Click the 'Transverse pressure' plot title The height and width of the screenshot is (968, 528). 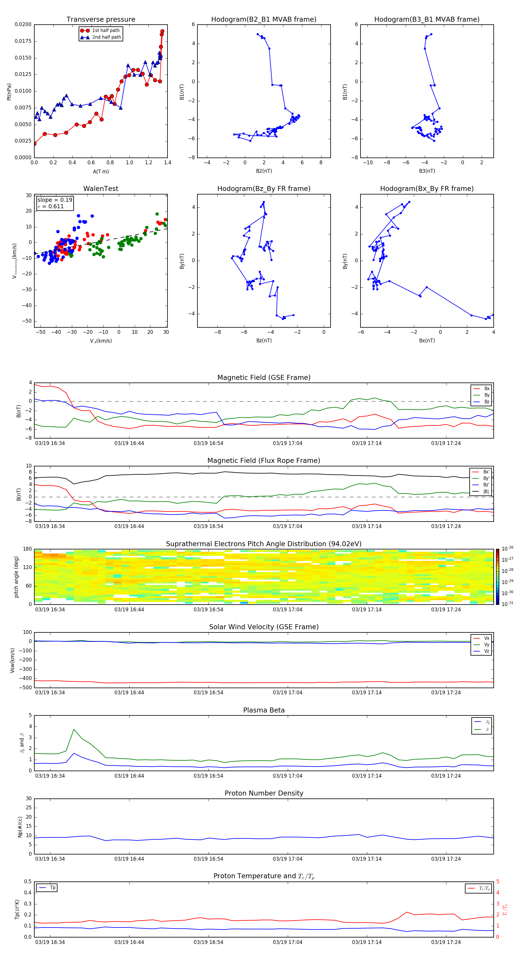tap(101, 20)
